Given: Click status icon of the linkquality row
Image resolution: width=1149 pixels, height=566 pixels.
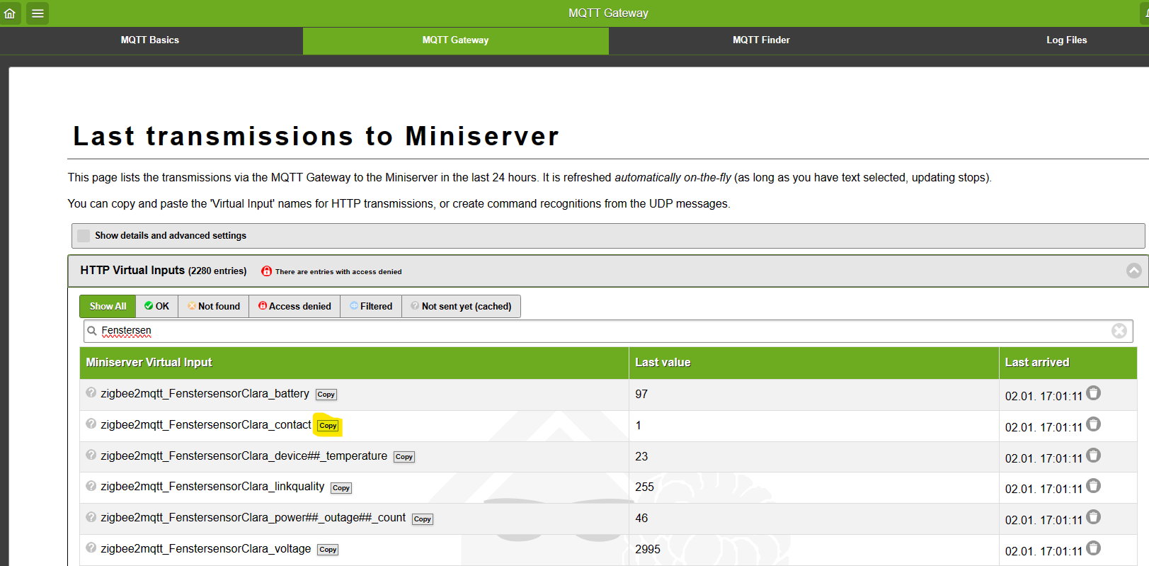Looking at the screenshot, I should (91, 486).
